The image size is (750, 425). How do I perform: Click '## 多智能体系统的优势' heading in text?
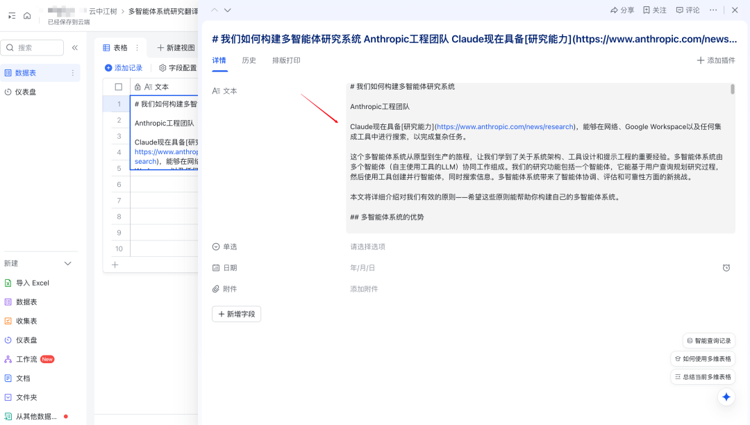pos(387,217)
